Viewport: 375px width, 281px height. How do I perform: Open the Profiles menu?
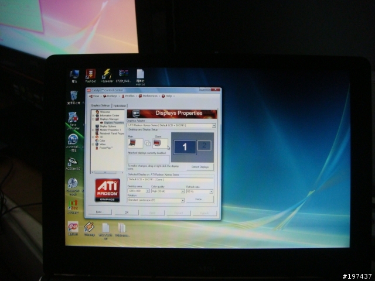(x=129, y=96)
